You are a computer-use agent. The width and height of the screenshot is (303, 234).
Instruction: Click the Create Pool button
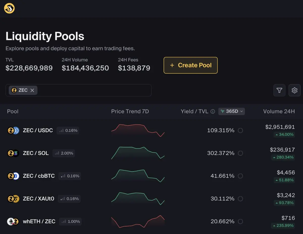tap(191, 65)
